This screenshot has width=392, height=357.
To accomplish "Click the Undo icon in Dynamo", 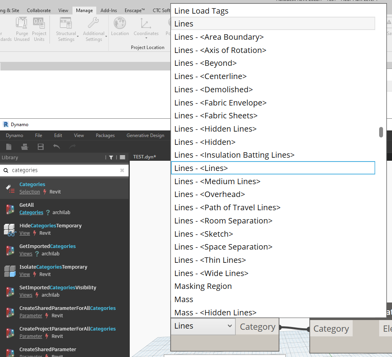I will point(56,146).
